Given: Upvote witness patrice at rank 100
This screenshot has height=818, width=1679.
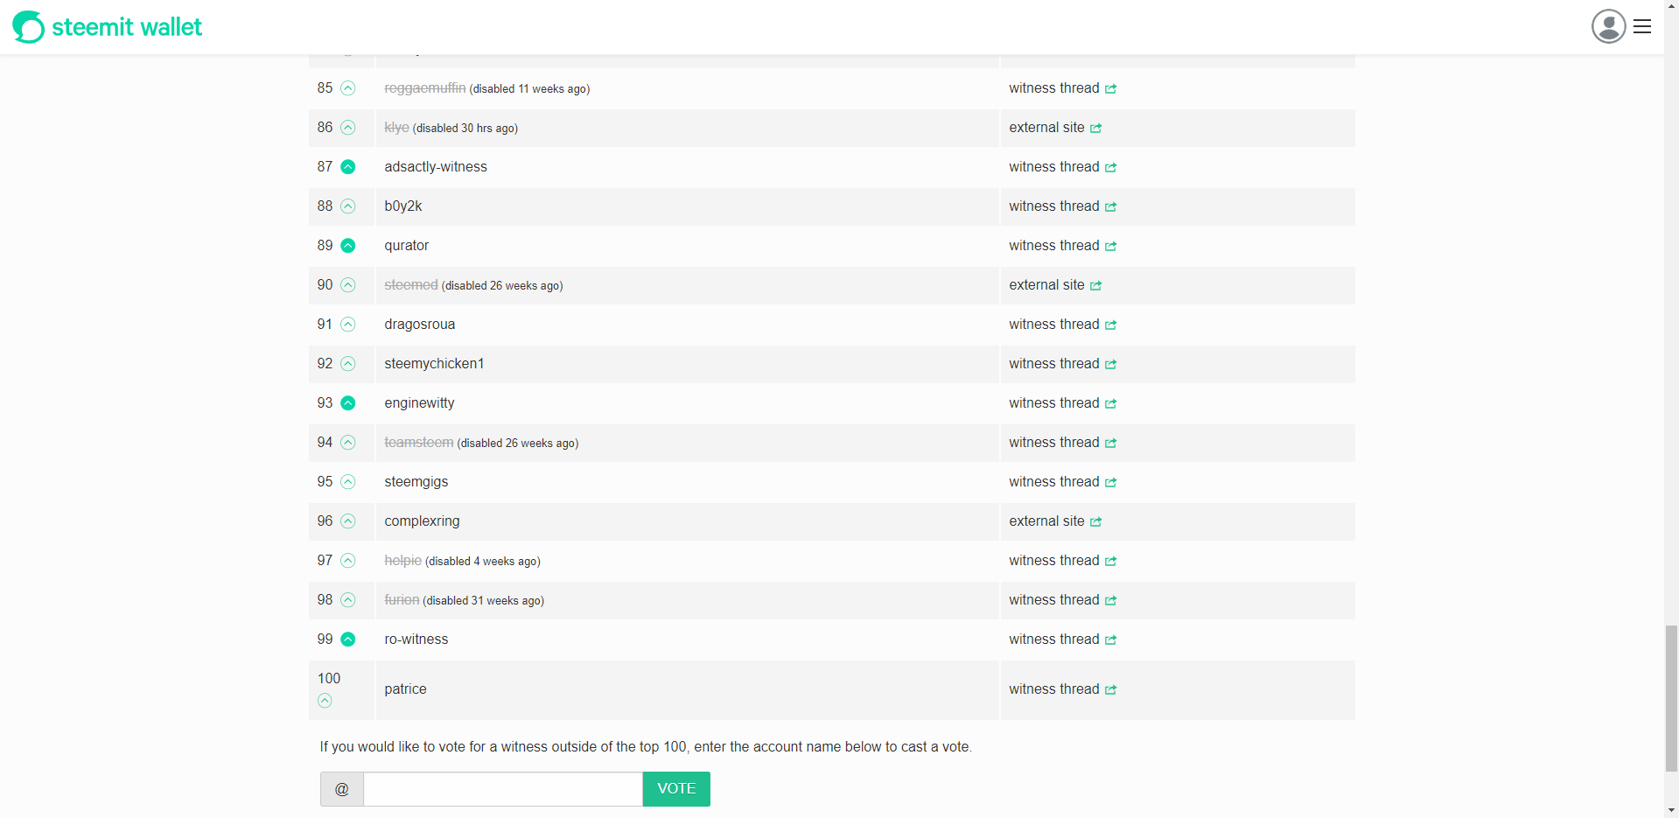Looking at the screenshot, I should coord(325,701).
